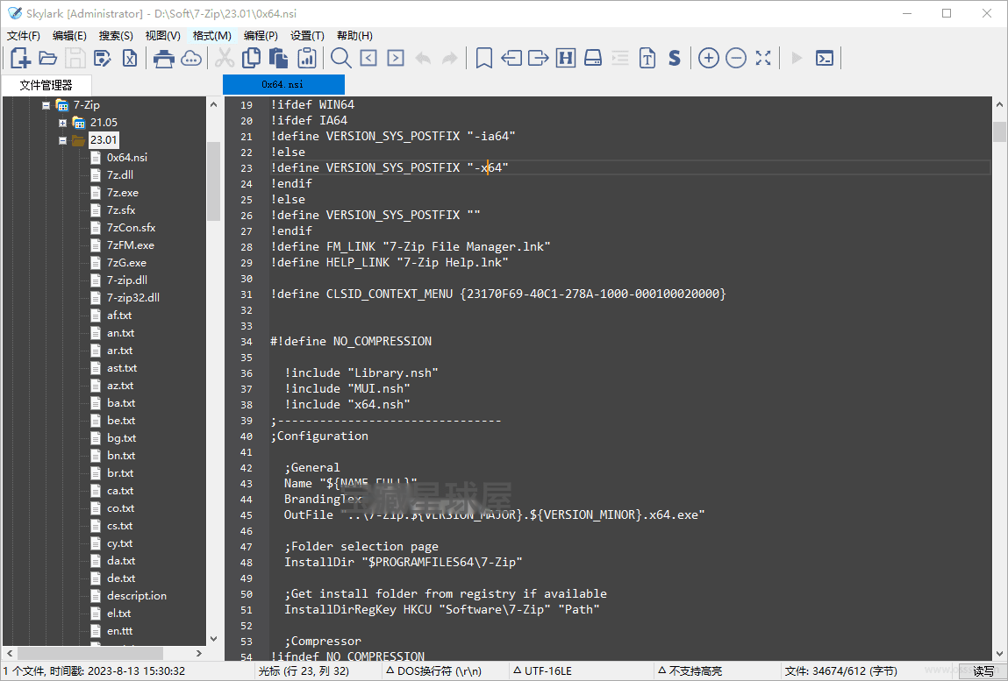Select 7zFM.exe in the file tree
The width and height of the screenshot is (1008, 681).
click(131, 245)
